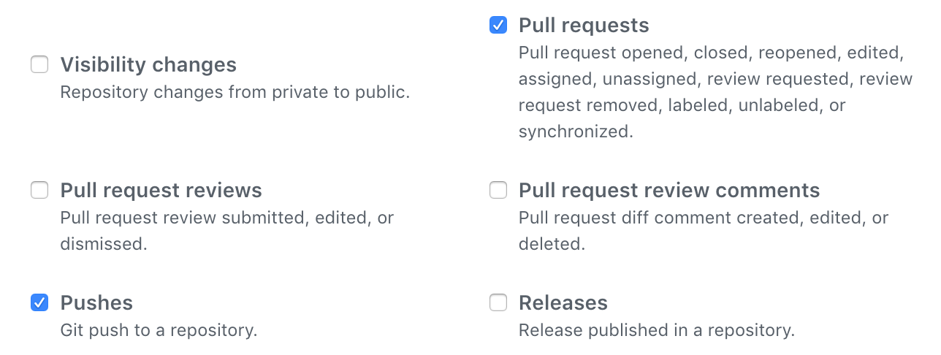Screen dimensions: 941x355
Task: Check the Pull request review comments box
Action: pos(498,191)
